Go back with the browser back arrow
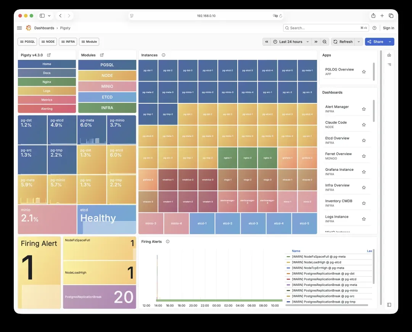 [x=60, y=16]
